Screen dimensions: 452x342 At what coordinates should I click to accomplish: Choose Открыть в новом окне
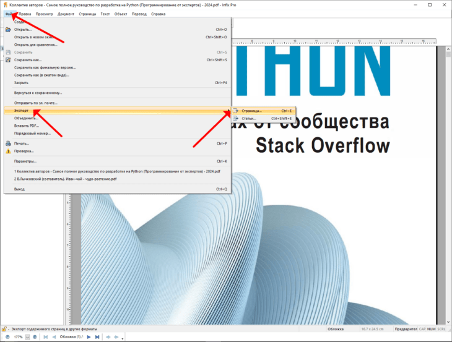[117, 37]
